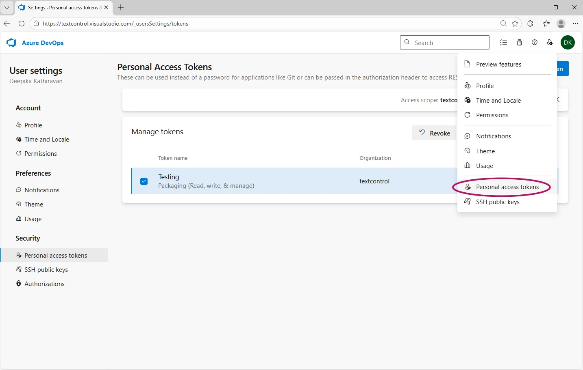This screenshot has width=583, height=370.
Task: Reload the page with the refresh icon
Action: tap(22, 24)
